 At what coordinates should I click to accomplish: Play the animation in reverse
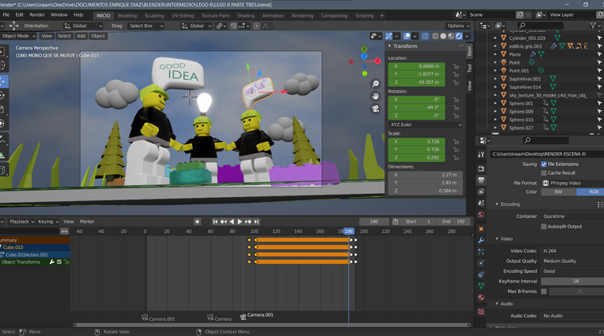(232, 222)
